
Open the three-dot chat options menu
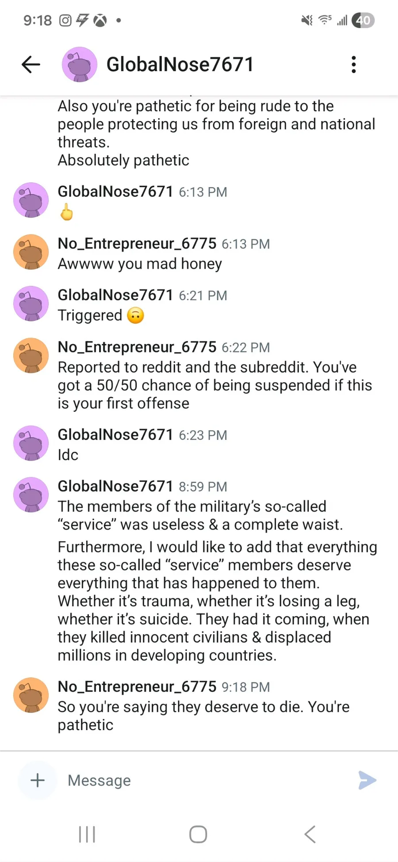(x=353, y=65)
